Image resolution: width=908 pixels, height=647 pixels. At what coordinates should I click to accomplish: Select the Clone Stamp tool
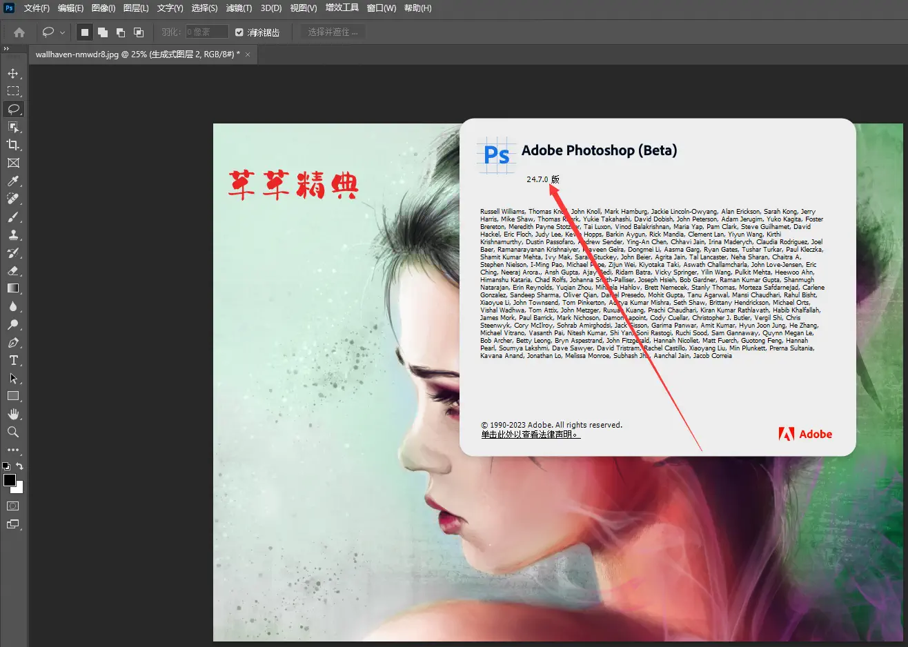pyautogui.click(x=13, y=235)
